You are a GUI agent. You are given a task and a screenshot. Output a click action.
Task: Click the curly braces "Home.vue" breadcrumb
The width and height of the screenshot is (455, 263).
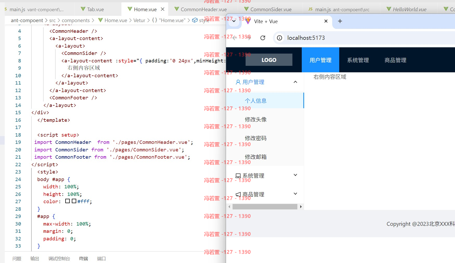(169, 20)
